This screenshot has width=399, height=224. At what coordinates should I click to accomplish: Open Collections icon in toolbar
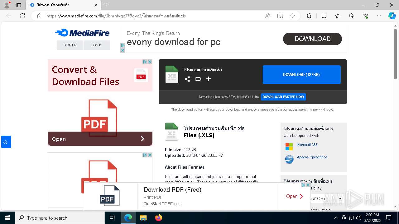352,16
